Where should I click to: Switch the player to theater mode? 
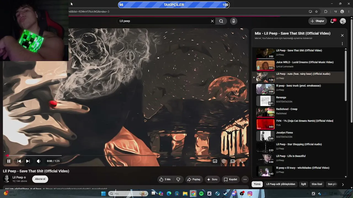click(232, 161)
